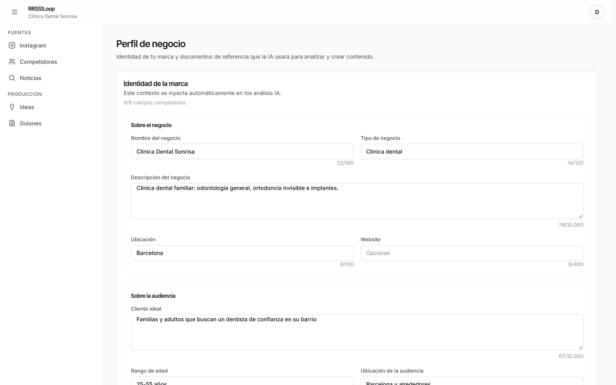Open the Ideas page
This screenshot has height=385, width=616.
tap(51, 107)
